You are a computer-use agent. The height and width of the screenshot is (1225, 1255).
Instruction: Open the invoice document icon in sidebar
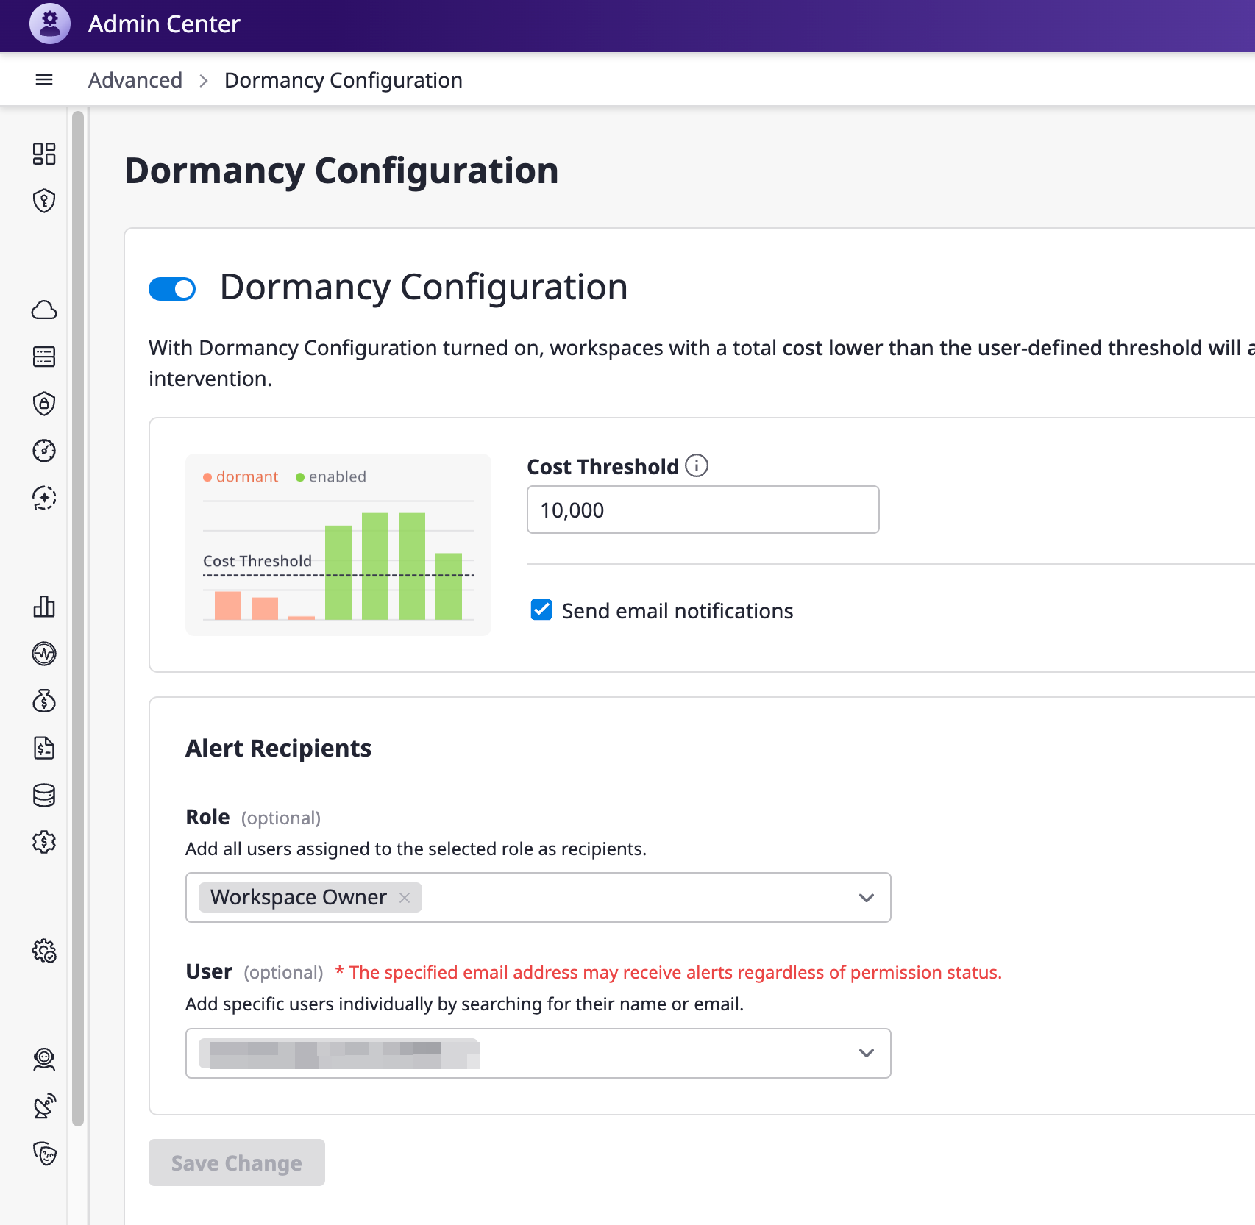[x=44, y=748]
